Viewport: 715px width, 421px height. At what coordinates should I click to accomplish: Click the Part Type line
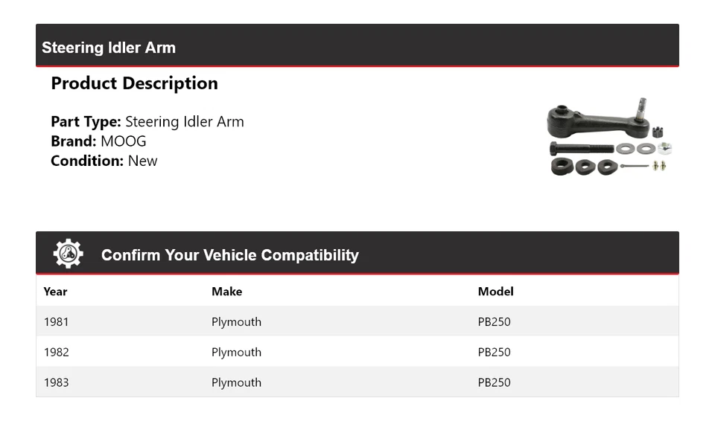point(147,122)
